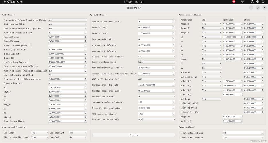This screenshot has height=143, width=268.
Task: Click the As (x1e-9) fiducial field
Action: tap(233, 121)
